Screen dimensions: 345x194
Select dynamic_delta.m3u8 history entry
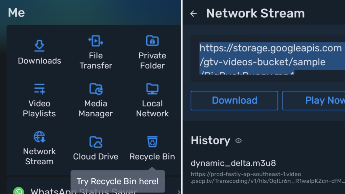click(x=233, y=163)
